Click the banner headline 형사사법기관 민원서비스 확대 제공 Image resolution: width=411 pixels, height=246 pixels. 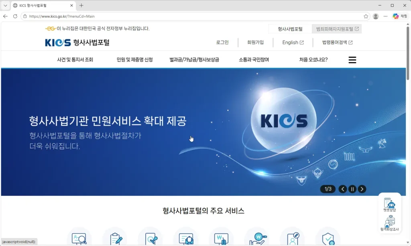108,121
